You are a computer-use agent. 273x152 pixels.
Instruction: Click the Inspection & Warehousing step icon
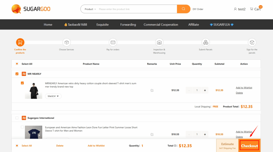159,42
